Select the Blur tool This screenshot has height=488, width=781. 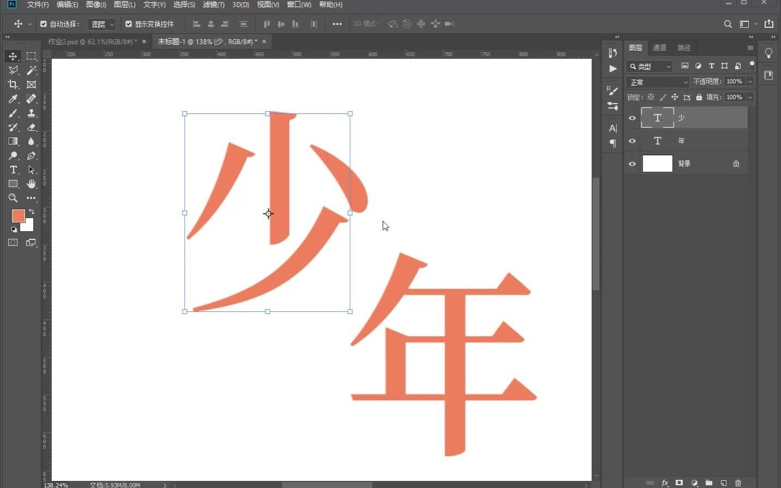pyautogui.click(x=31, y=141)
